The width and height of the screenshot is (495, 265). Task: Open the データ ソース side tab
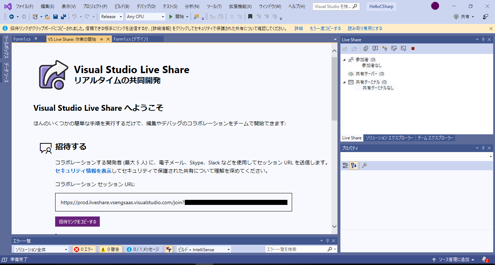(6, 72)
